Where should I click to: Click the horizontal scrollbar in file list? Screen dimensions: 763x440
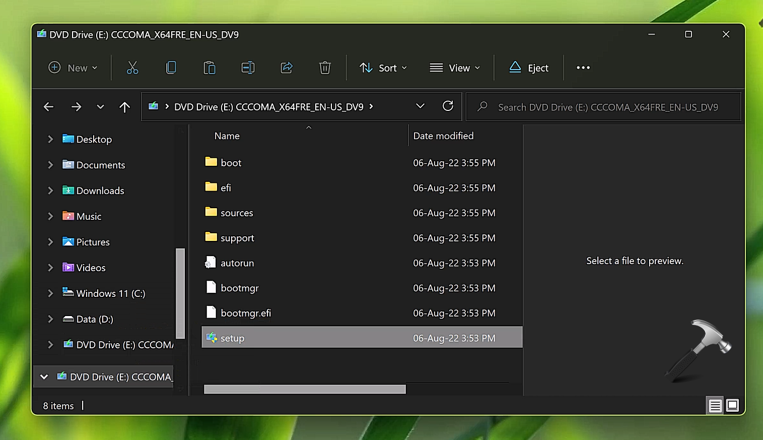pyautogui.click(x=305, y=389)
